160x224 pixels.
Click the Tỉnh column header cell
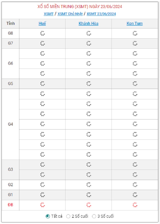(10, 24)
